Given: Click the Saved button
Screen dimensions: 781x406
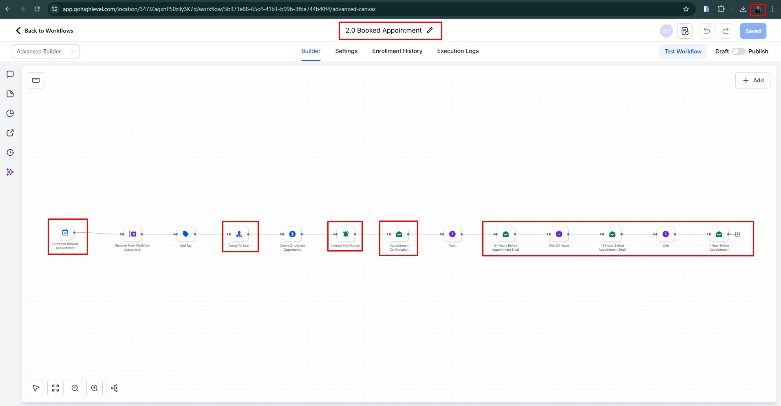Looking at the screenshot, I should [x=753, y=31].
